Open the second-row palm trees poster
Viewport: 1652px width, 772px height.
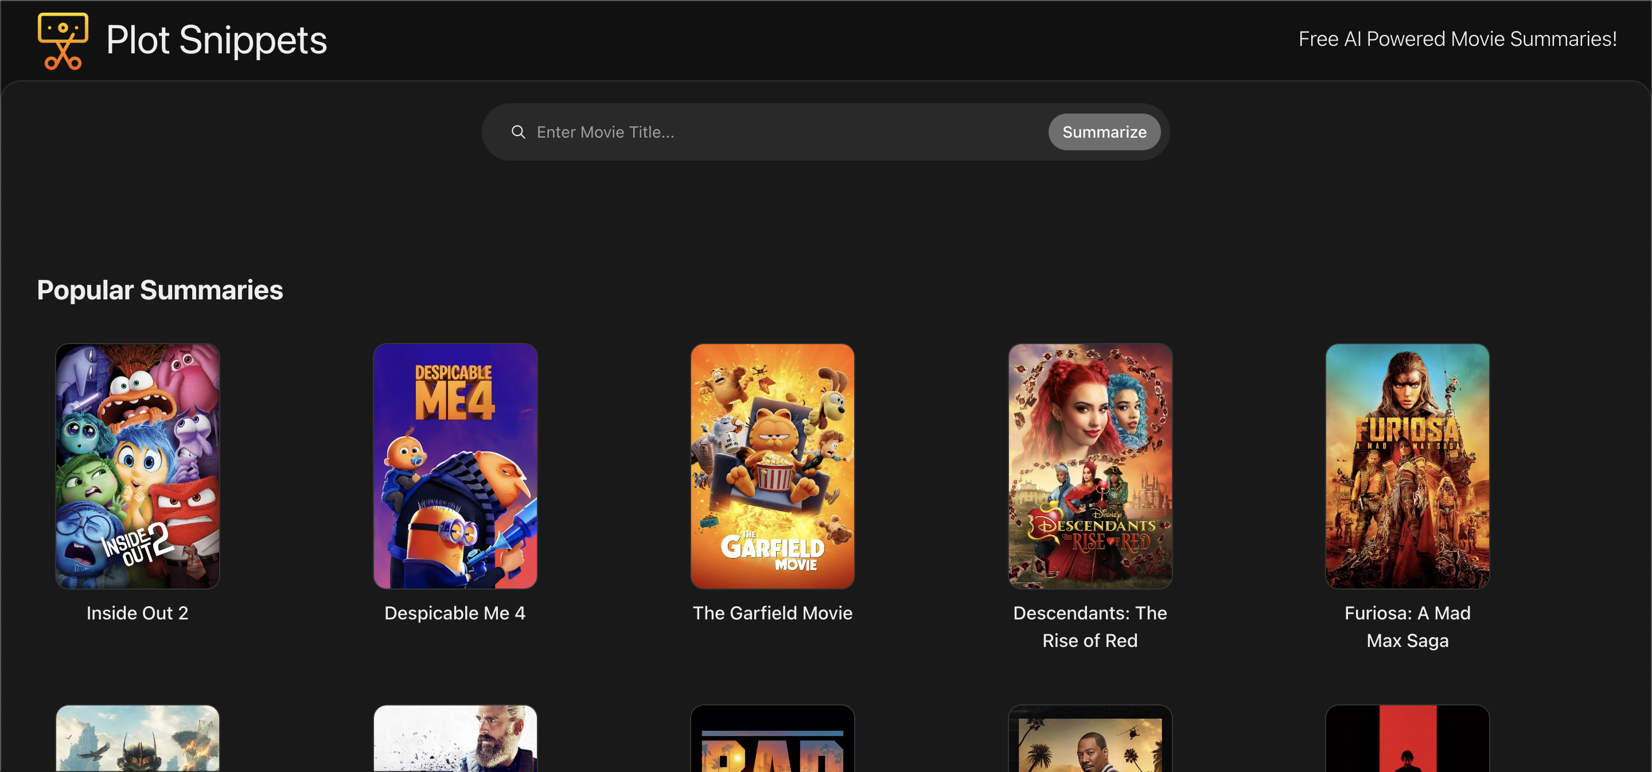(1090, 739)
